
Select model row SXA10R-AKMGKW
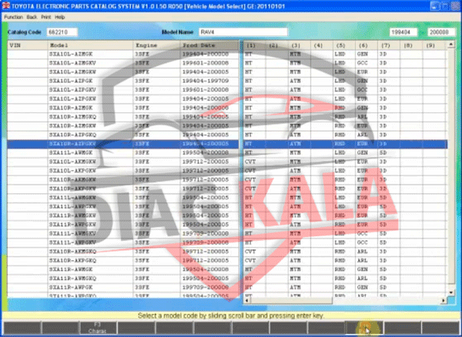[227, 180]
